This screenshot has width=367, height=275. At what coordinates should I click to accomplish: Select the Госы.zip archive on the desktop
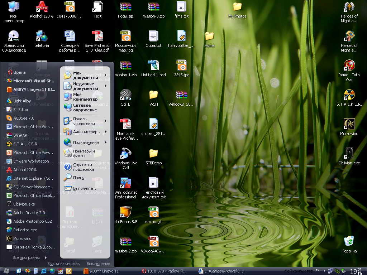[x=125, y=10]
